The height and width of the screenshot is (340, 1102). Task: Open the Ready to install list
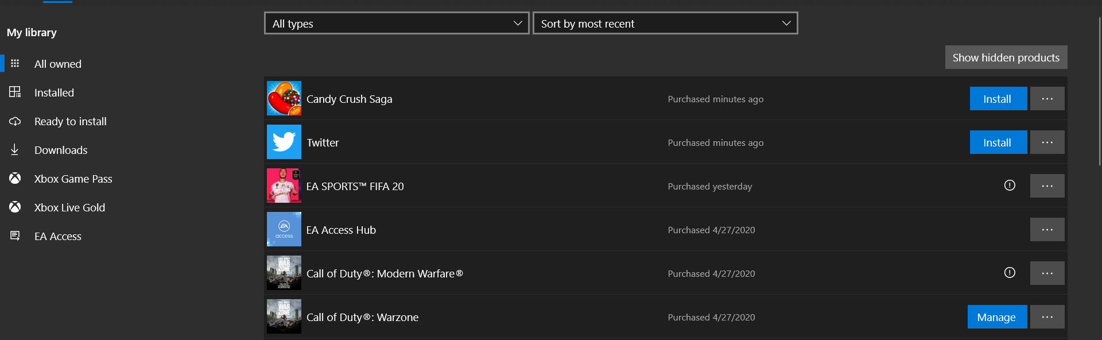[71, 121]
